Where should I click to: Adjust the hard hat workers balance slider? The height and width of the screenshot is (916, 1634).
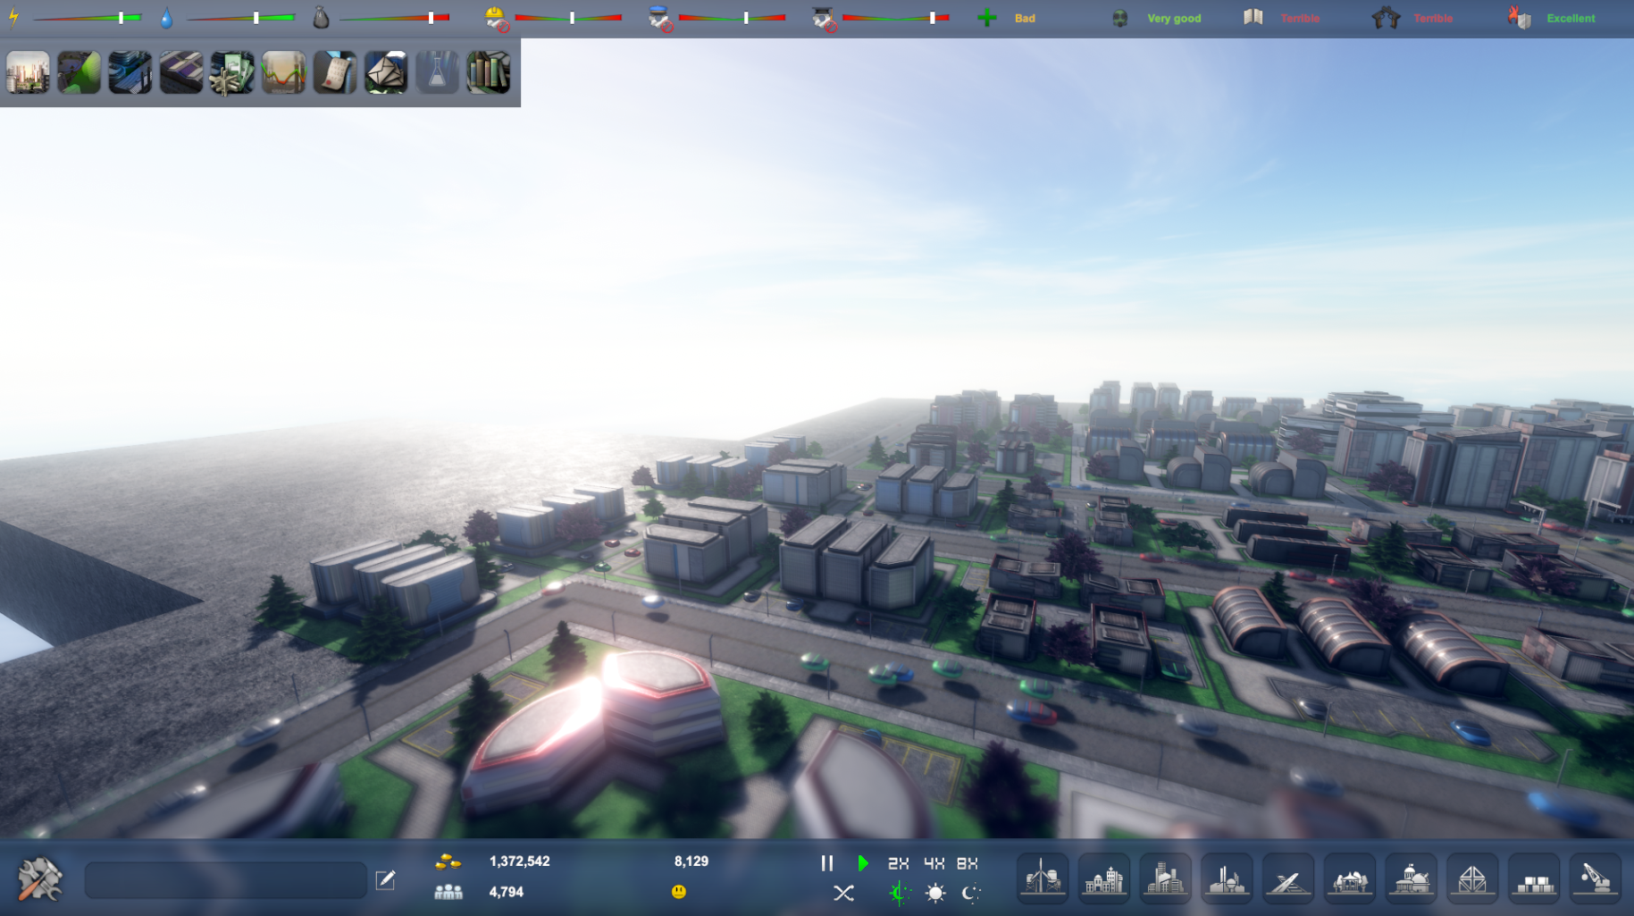(568, 18)
